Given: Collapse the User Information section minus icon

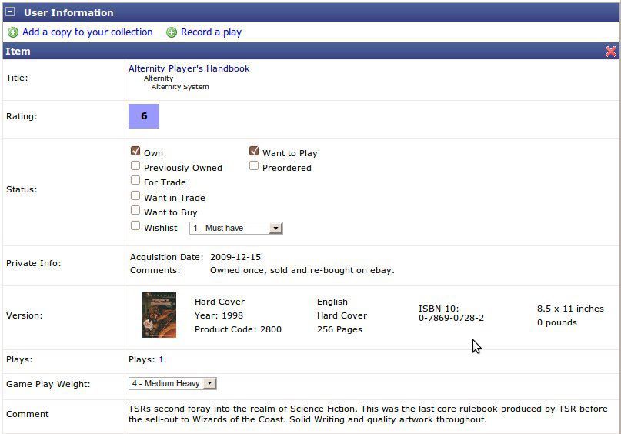Looking at the screenshot, I should 10,12.
